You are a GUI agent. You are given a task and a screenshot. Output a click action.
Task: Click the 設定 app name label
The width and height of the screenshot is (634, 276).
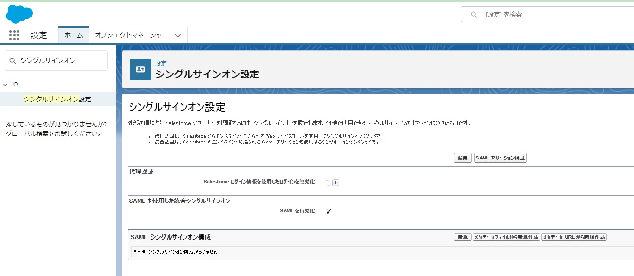coord(39,35)
